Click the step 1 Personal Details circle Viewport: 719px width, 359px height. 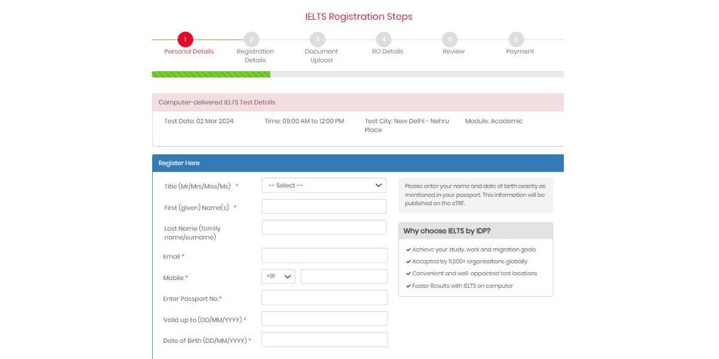[185, 39]
